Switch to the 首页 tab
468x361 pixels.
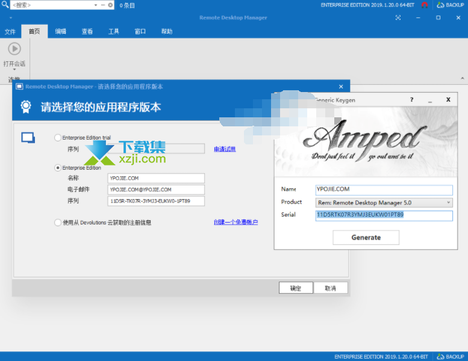(34, 32)
